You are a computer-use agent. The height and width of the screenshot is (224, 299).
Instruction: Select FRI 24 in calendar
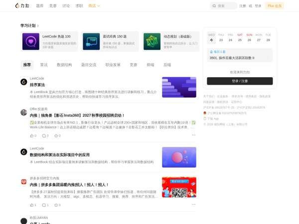[230, 37]
